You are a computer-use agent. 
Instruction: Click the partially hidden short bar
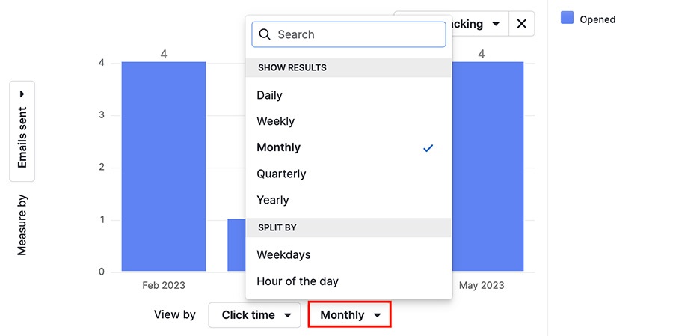coord(236,245)
